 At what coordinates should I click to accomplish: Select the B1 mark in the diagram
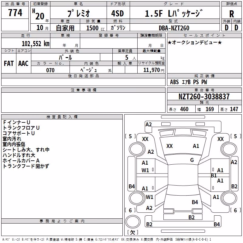pyautogui.click(x=214, y=176)
